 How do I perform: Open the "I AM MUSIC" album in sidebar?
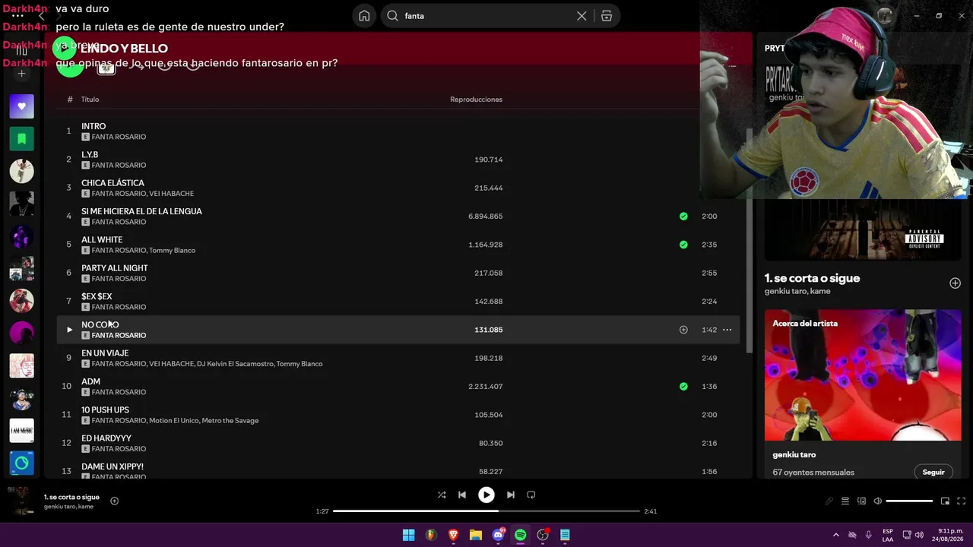pos(21,430)
